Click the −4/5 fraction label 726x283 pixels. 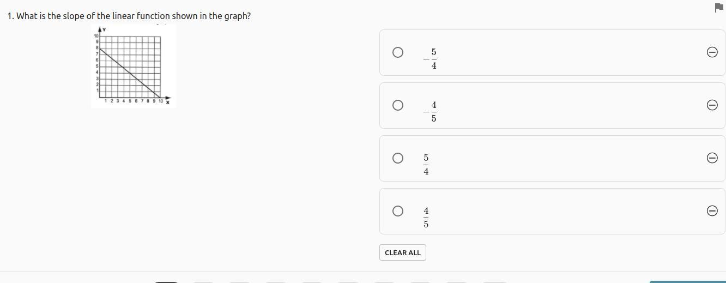point(431,112)
